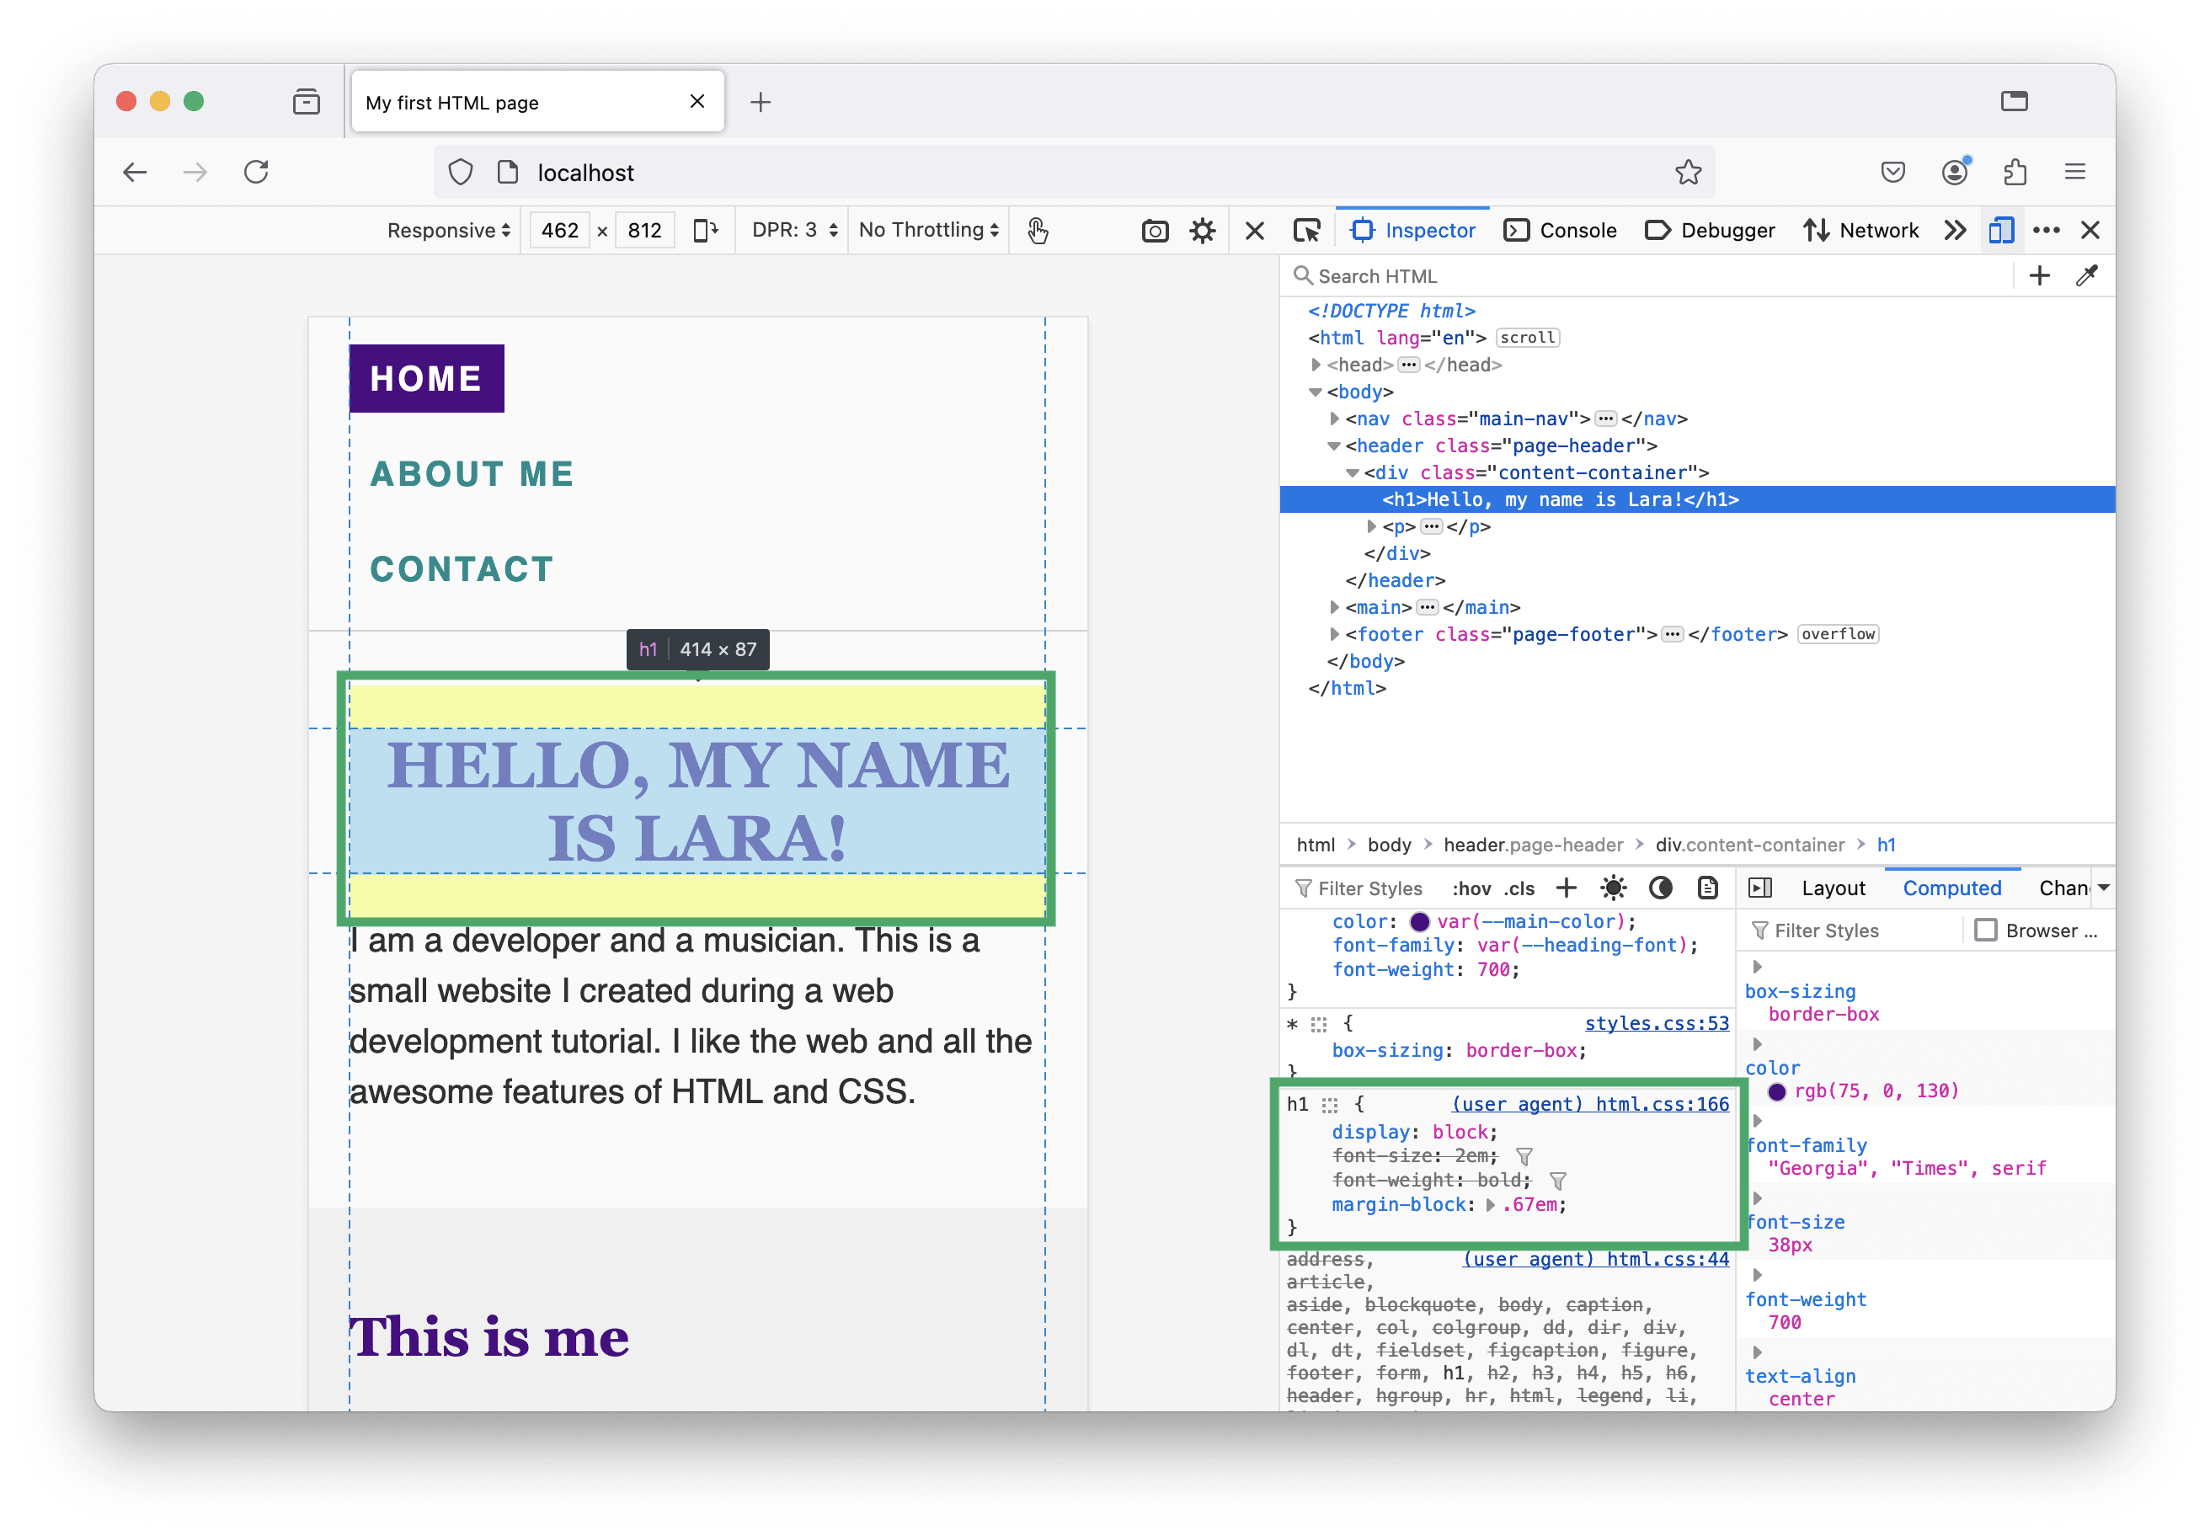Toggle light color scheme simulation
The image size is (2210, 1536).
pos(1613,888)
